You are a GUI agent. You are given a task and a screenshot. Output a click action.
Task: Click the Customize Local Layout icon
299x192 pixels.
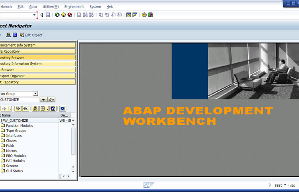tap(150, 15)
